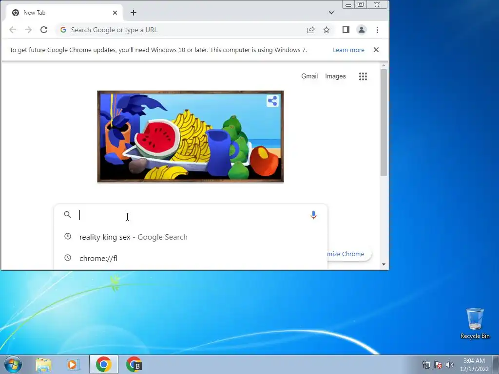499x374 pixels.
Task: Open Chrome's three-dot menu
Action: (x=378, y=30)
